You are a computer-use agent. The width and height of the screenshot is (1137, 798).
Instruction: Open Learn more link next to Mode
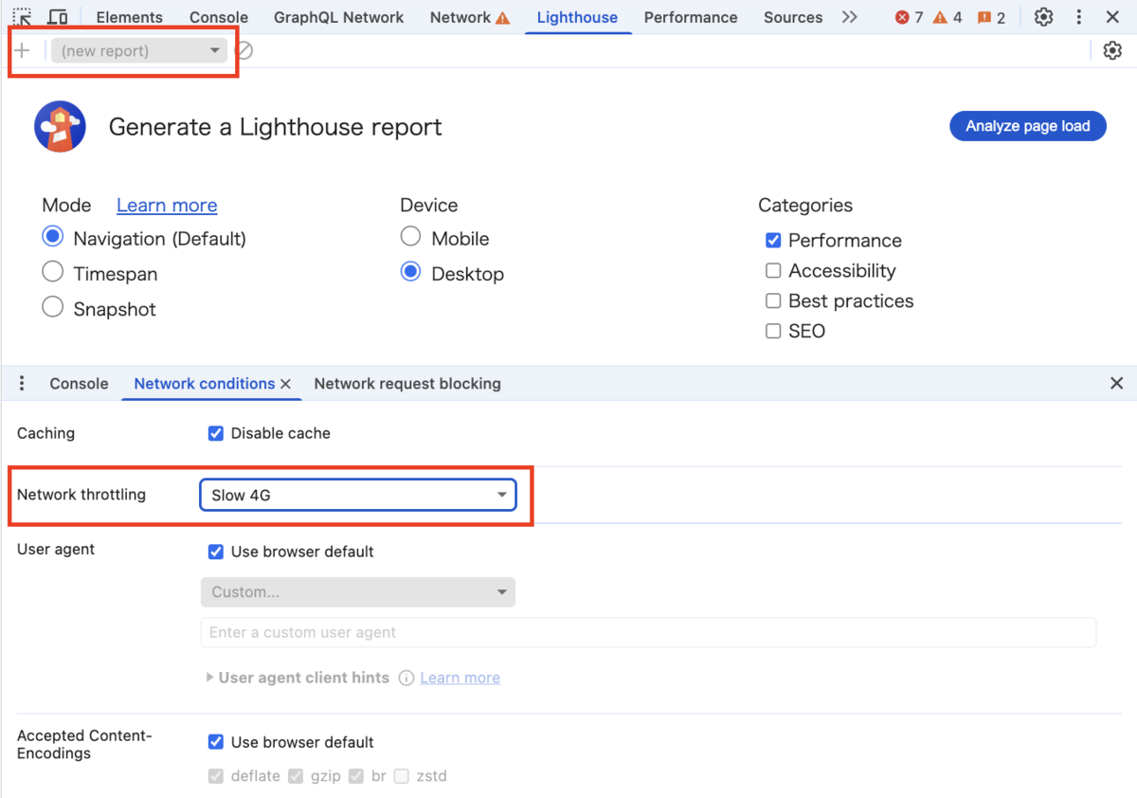tap(167, 206)
